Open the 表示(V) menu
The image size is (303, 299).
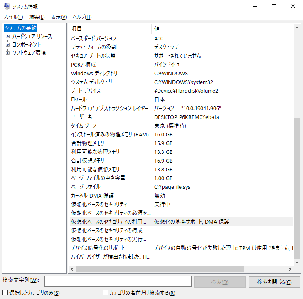pyautogui.click(x=58, y=17)
